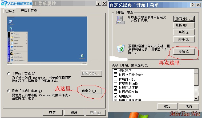Click the options list scroll-up arrow
Screen dimensions: 202x118
(196, 71)
